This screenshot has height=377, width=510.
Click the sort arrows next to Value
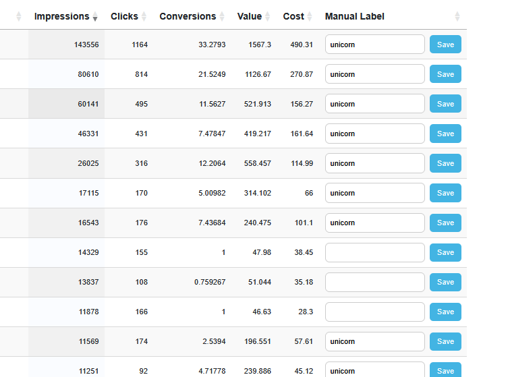coord(267,17)
